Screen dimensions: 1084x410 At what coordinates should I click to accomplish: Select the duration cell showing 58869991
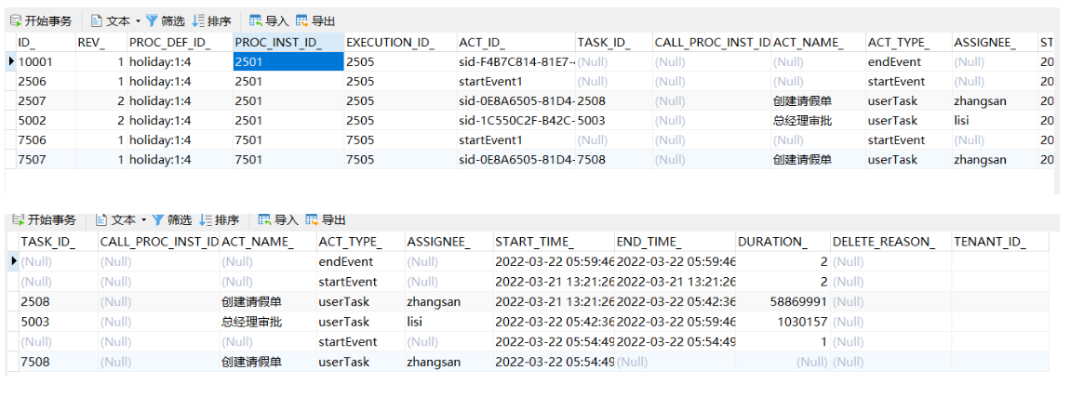tap(782, 302)
